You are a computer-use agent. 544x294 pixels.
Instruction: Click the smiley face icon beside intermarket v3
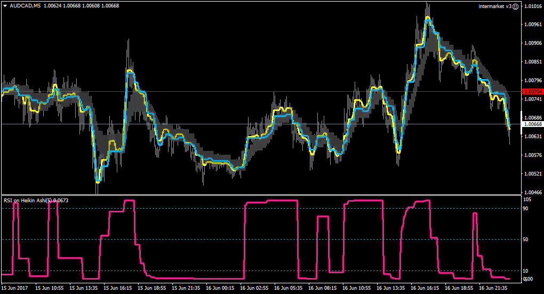pos(516,6)
